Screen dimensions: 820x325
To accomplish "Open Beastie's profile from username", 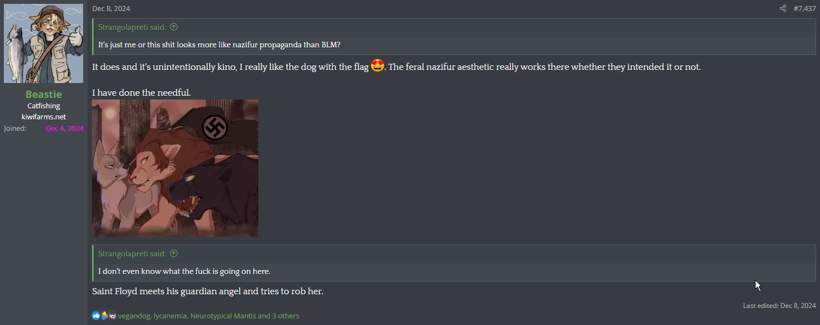I will click(44, 94).
